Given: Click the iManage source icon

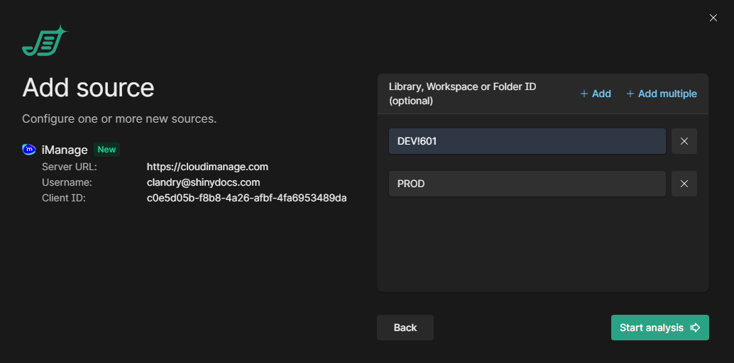Looking at the screenshot, I should pyautogui.click(x=29, y=150).
